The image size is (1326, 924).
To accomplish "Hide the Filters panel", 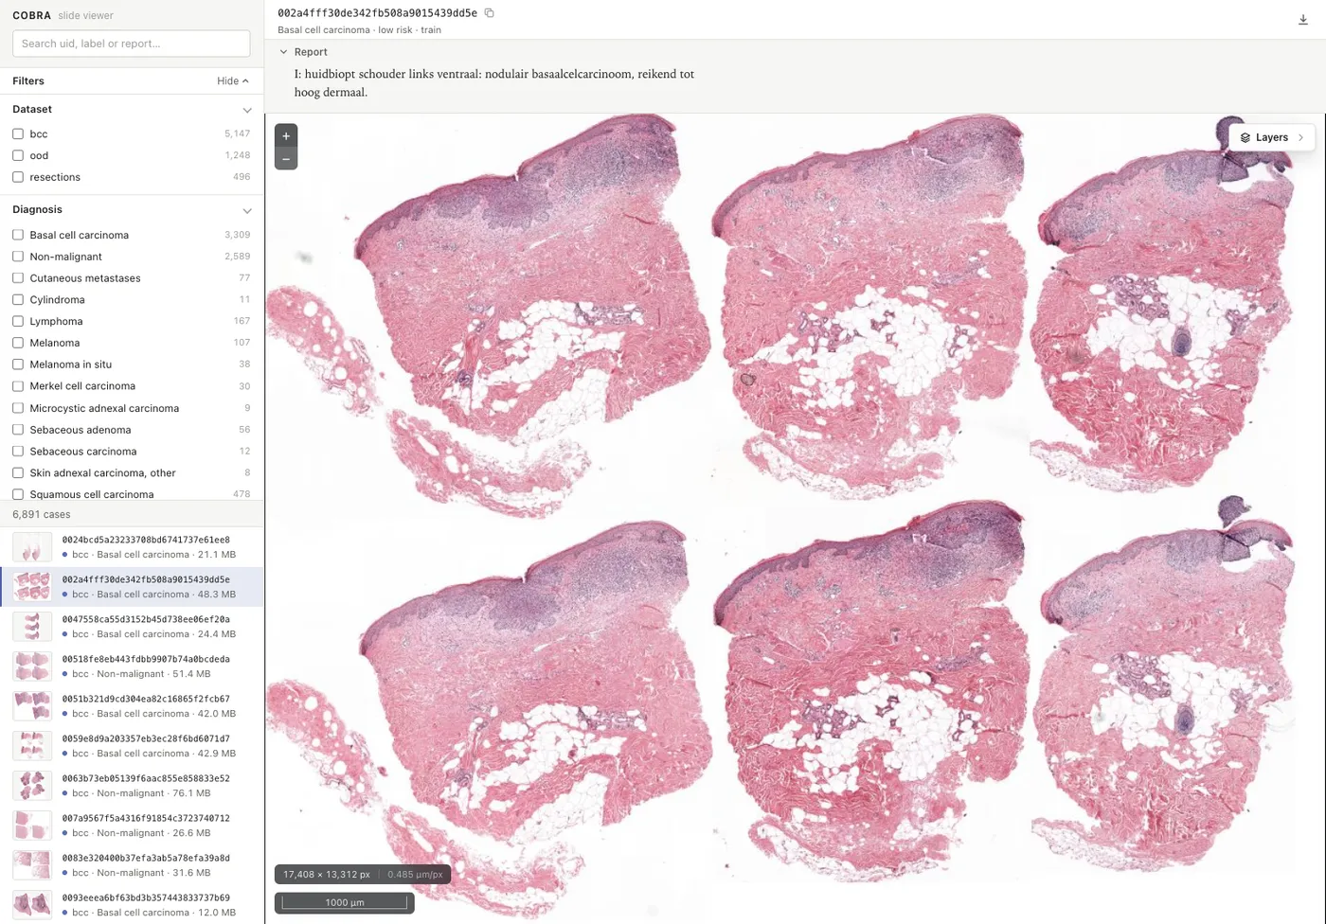I will tap(233, 81).
